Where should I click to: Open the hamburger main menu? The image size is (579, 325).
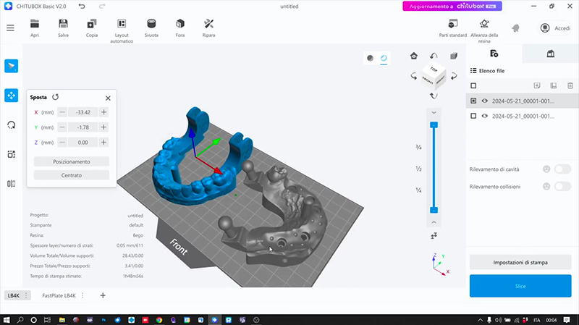coord(10,28)
